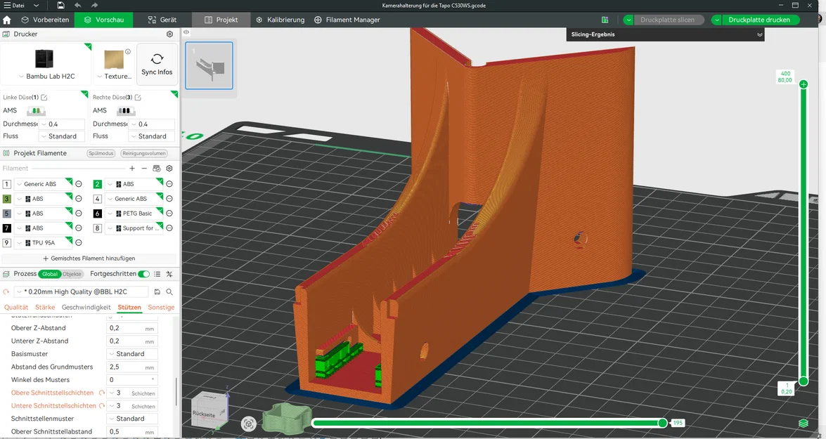The image size is (826, 439).
Task: Save the process preset via disk icon
Action: (157, 291)
